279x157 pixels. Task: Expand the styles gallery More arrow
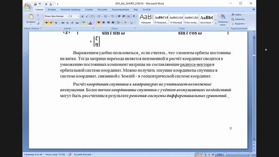(216, 23)
